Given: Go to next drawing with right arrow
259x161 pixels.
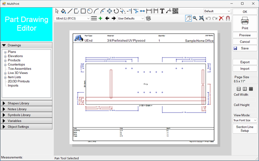Looking at the screenshot, I should [113, 18].
